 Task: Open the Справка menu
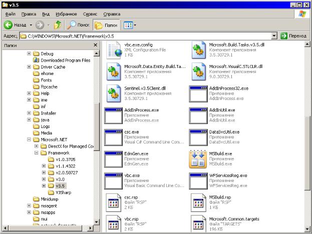[112, 14]
